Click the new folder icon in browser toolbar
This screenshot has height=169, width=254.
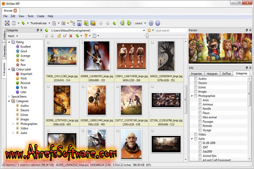[x=59, y=36]
